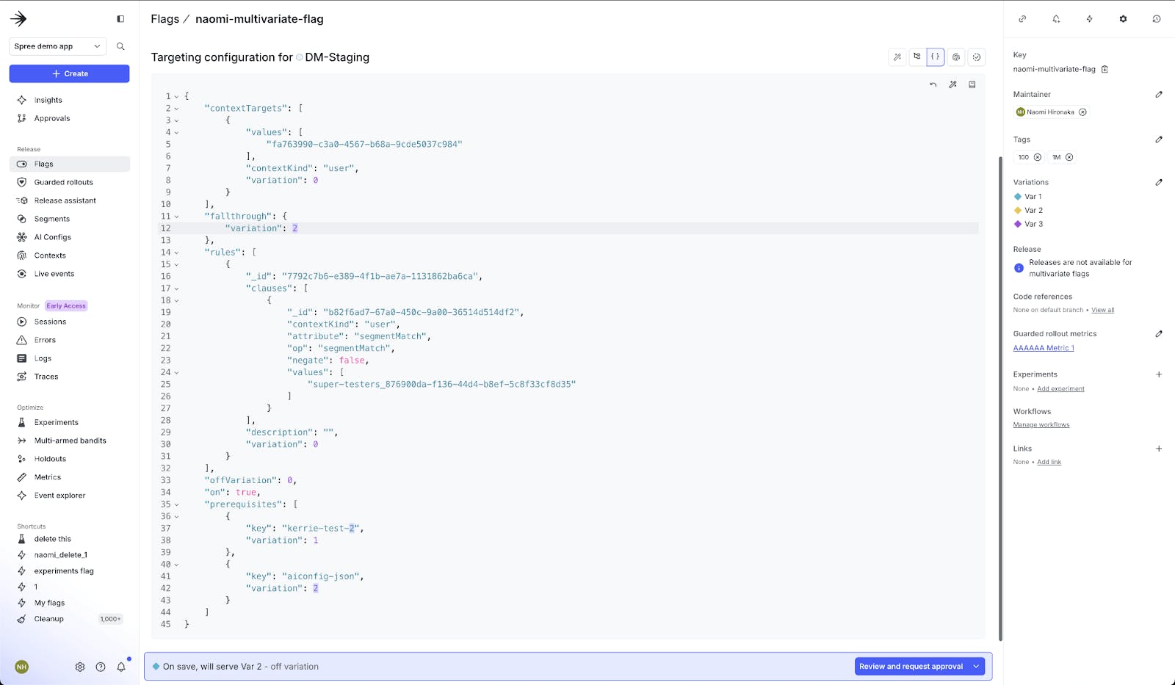Open flag history clock icon

click(1156, 19)
